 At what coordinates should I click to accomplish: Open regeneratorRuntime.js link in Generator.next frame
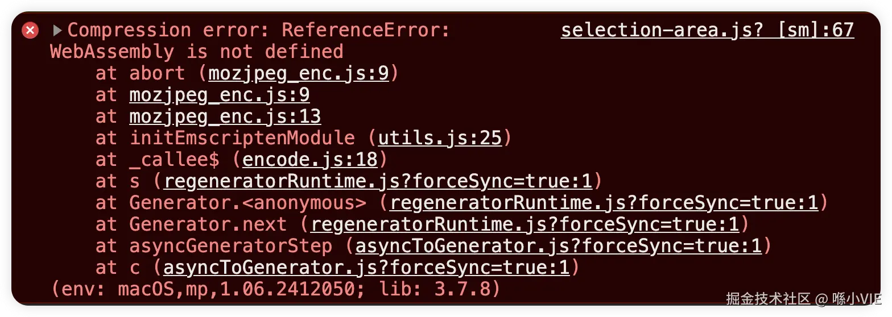pyautogui.click(x=525, y=224)
